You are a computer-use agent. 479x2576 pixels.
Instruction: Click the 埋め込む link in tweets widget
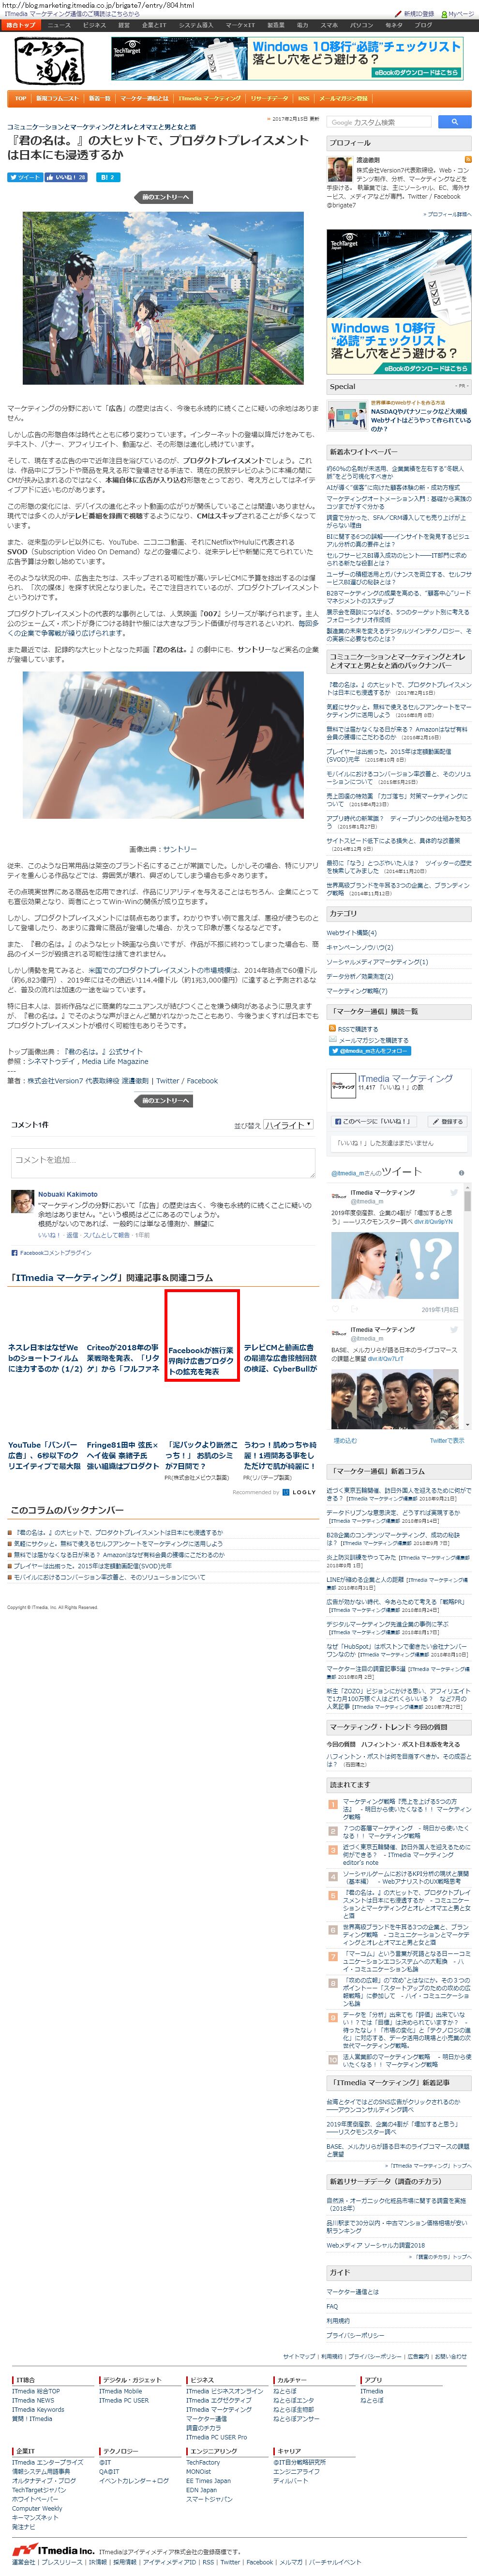tap(344, 1440)
